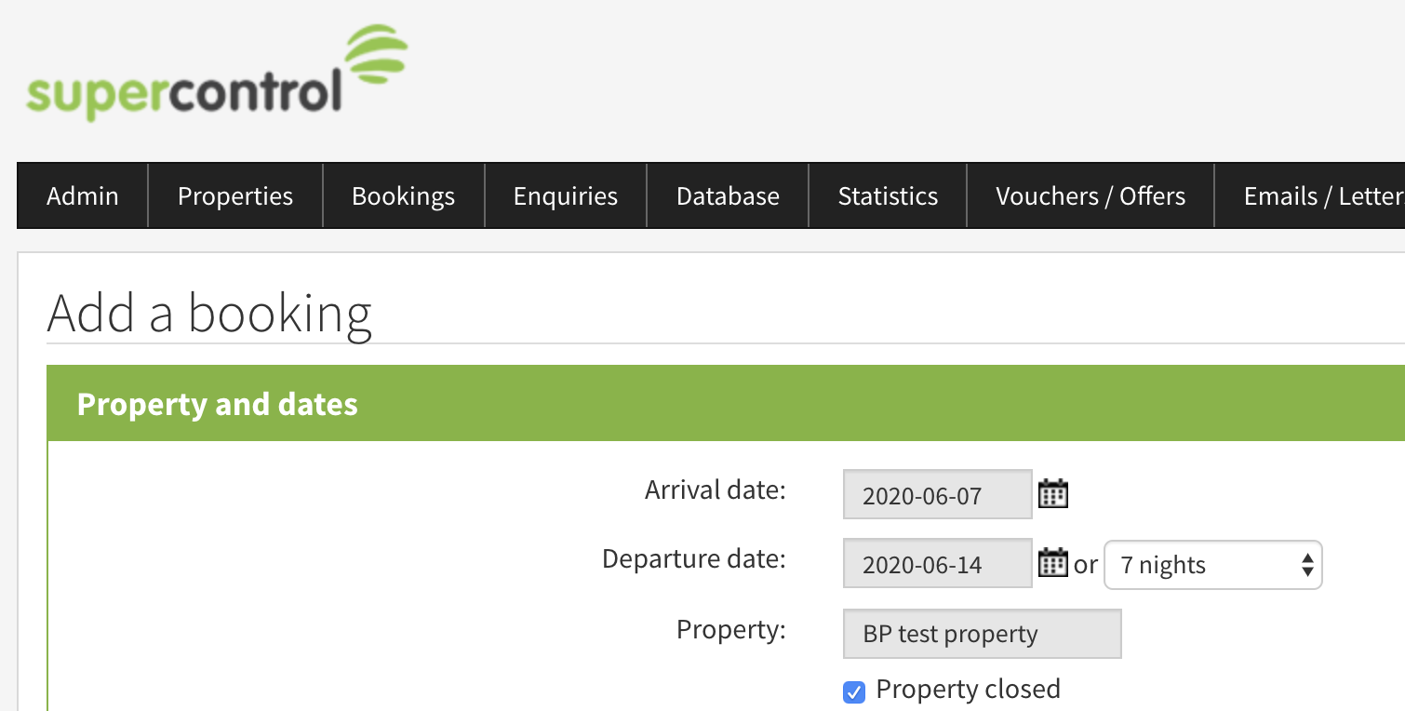Open the Departure date calendar picker icon
This screenshot has height=711, width=1405.
1052,563
